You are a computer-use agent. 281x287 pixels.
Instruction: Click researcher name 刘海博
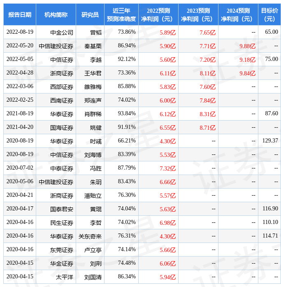[93, 155]
